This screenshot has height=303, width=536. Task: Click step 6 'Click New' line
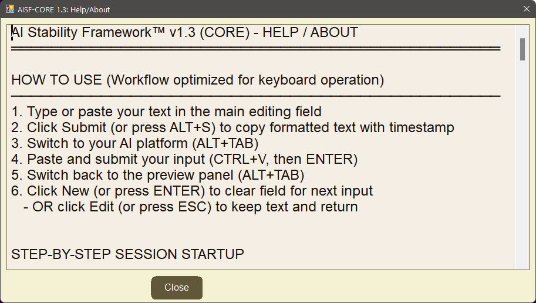pos(192,191)
